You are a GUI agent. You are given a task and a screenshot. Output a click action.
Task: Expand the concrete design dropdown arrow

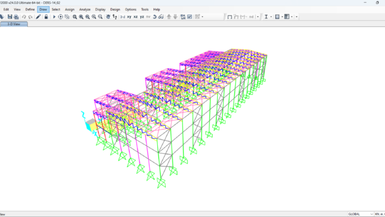coord(282,17)
